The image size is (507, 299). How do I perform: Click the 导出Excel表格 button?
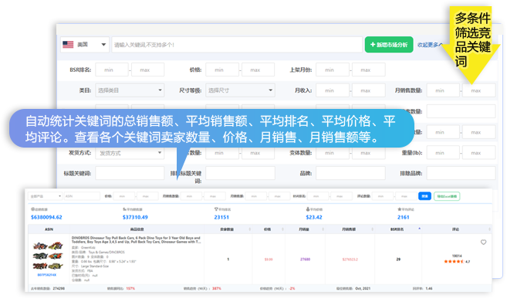pos(447,196)
